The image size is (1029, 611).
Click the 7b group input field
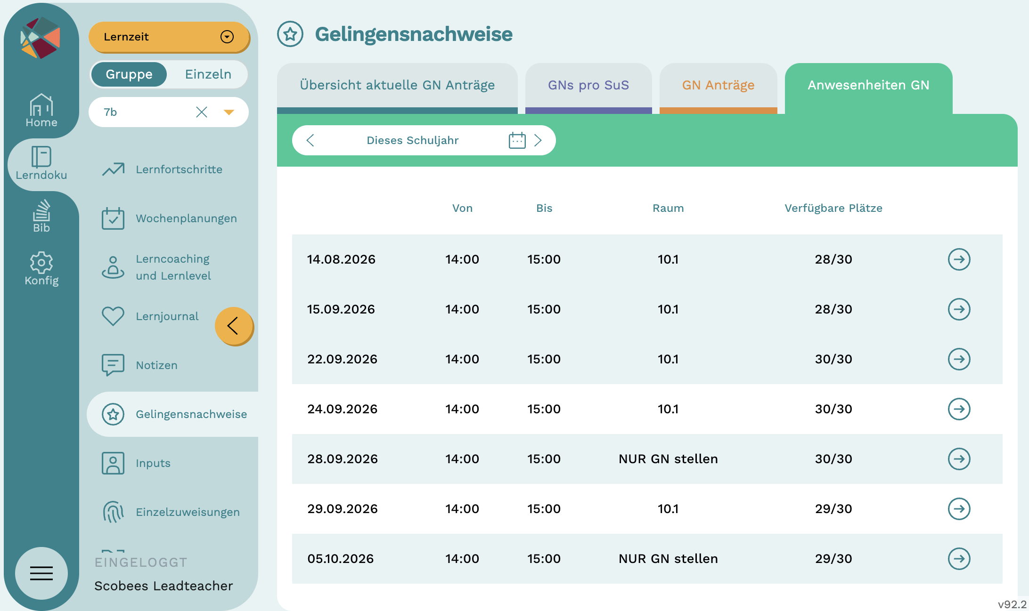pyautogui.click(x=169, y=112)
